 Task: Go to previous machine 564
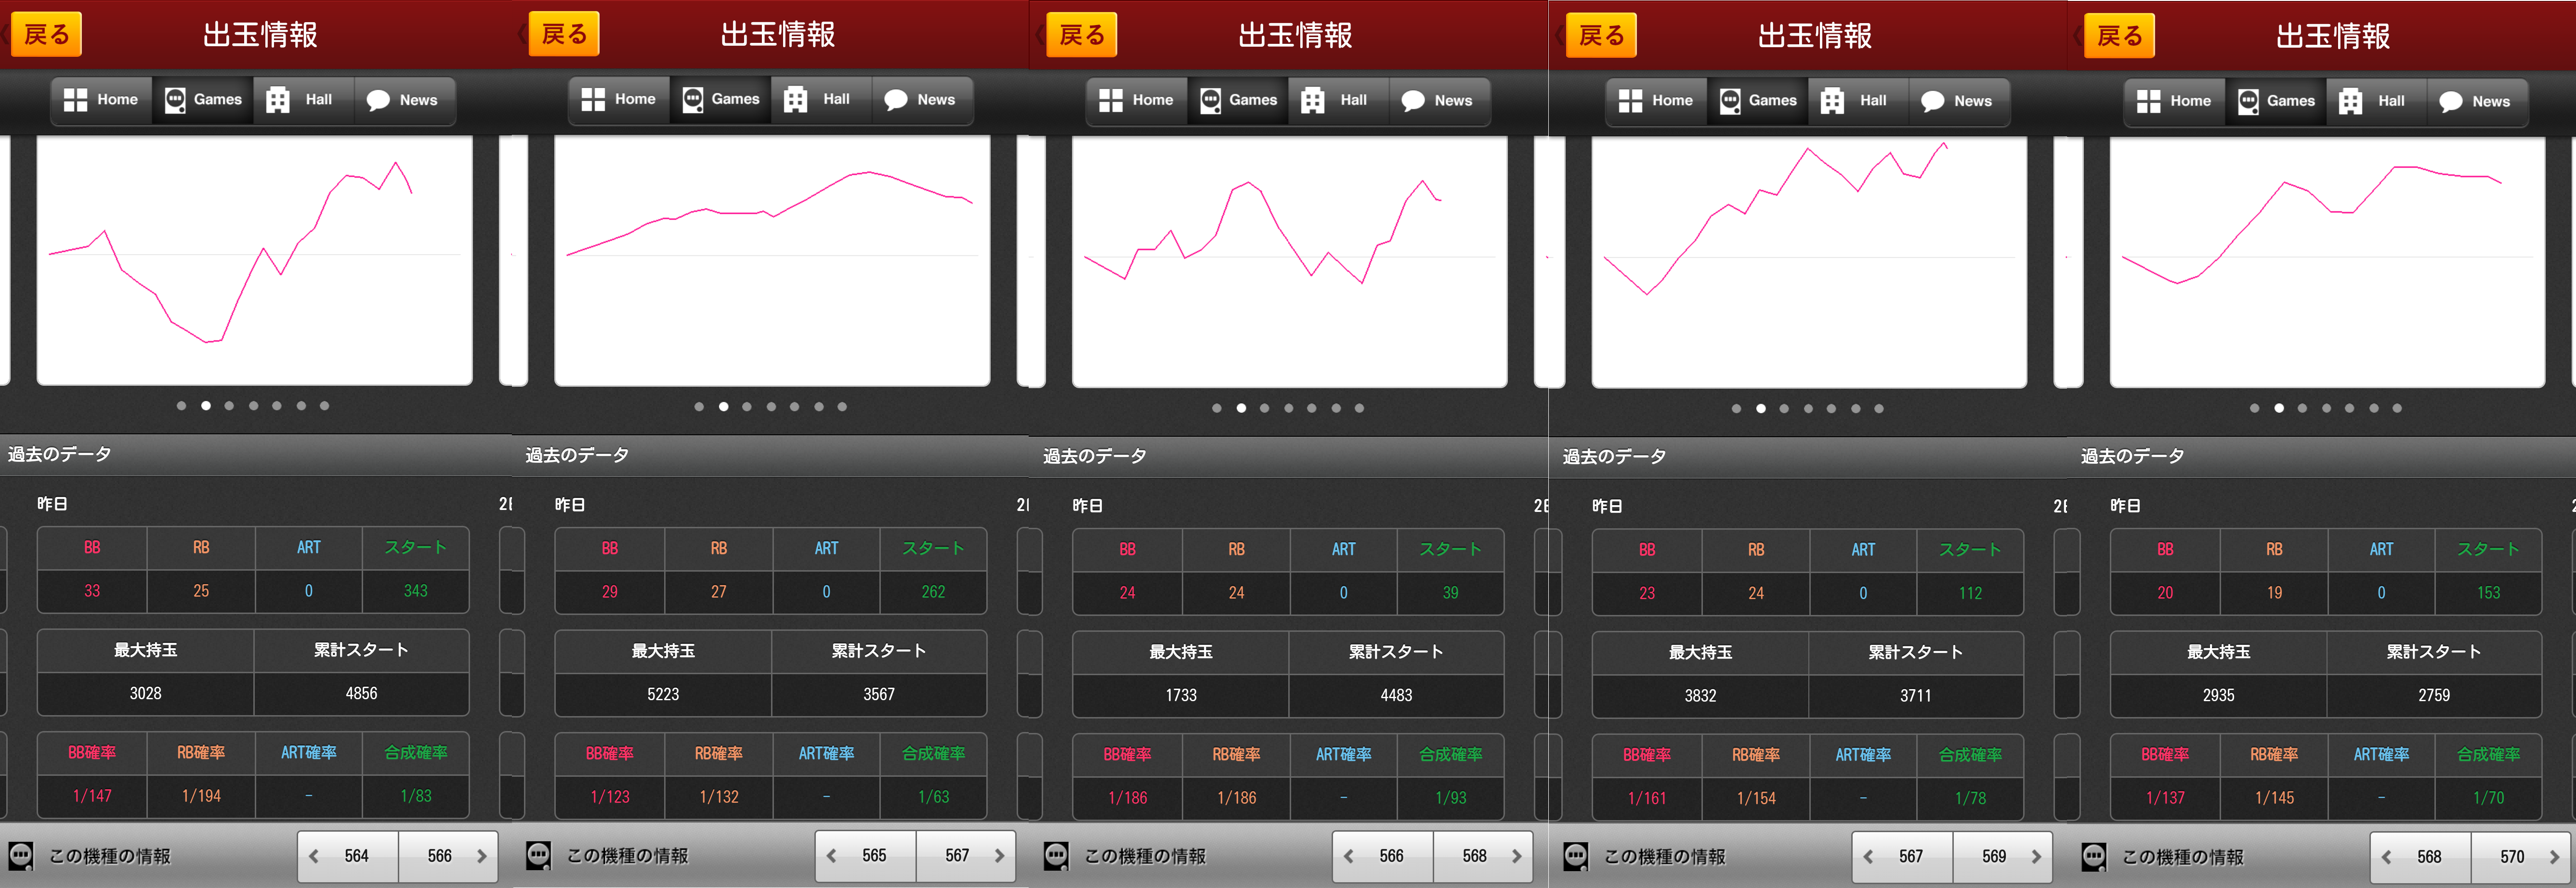347,856
